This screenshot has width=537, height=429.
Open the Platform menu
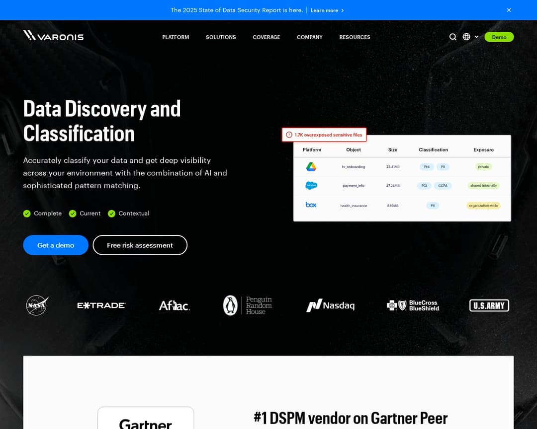click(x=176, y=37)
